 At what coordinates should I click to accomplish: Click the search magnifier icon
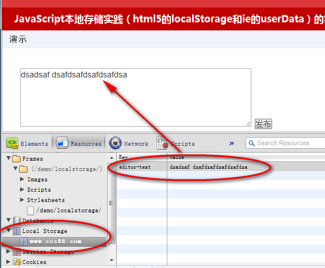click(251, 143)
